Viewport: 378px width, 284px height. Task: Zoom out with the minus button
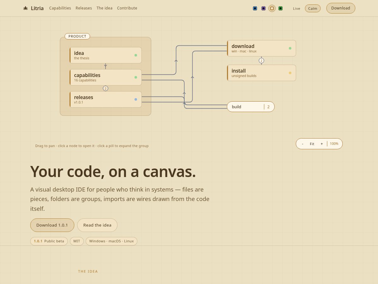(303, 144)
